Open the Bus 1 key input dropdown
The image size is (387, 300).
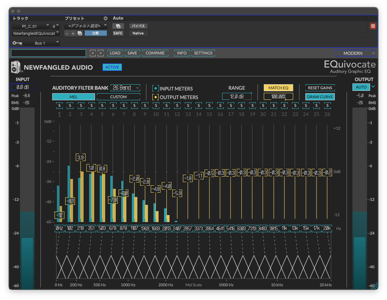pyautogui.click(x=42, y=43)
